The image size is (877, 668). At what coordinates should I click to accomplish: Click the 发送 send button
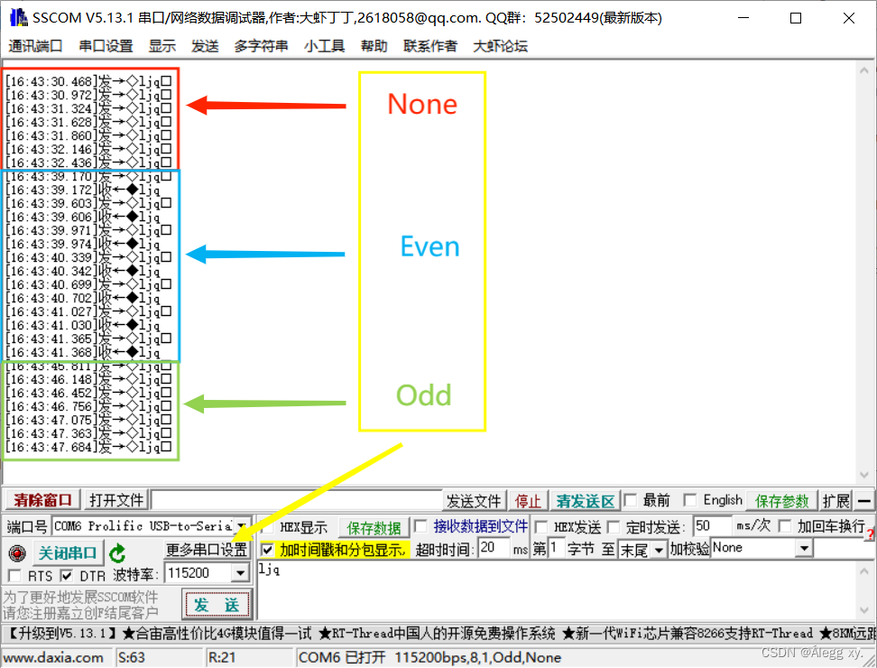point(217,604)
